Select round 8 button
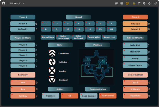Viewport: 159px width, 107px height. (x=46, y=29)
